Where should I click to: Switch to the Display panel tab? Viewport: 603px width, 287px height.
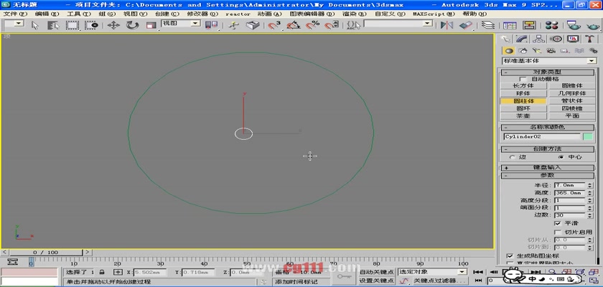click(573, 39)
